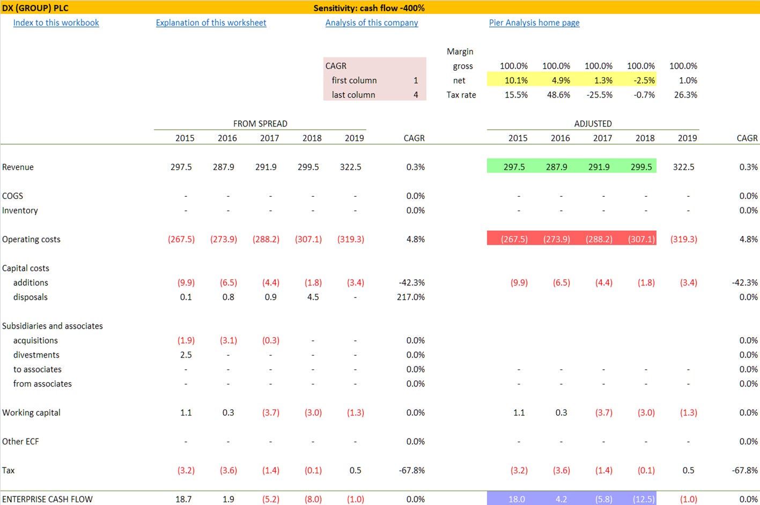Select disposals 2018 value 4.5
The image size is (760, 505).
point(313,297)
